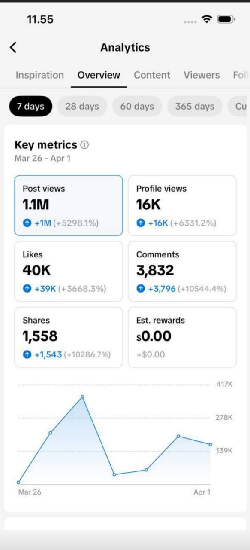Switch to the Content tab
Screen dimensions: 250x550
[152, 75]
